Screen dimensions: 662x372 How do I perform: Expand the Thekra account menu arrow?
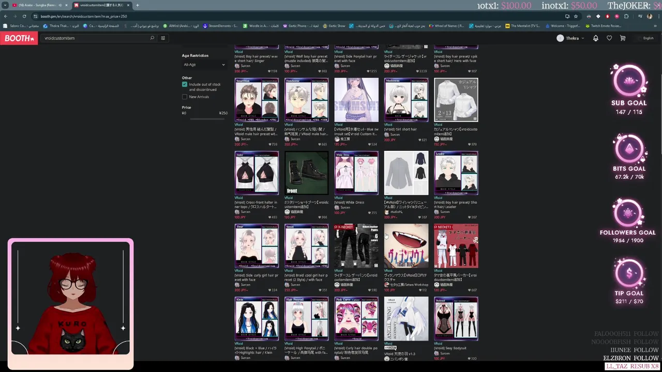coord(583,38)
